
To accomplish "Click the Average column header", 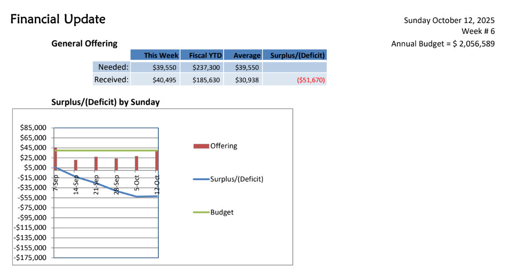I will (247, 56).
